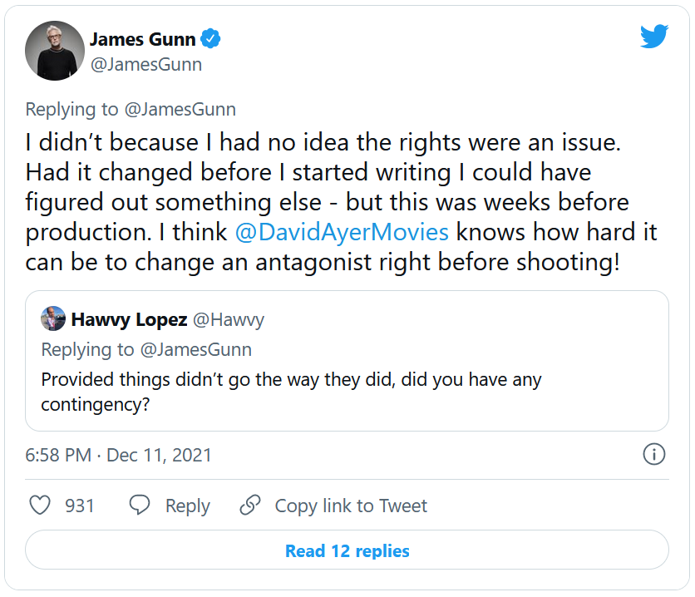Screen dimensions: 695x597
Task: Open the James Gunn display name
Action: coord(143,38)
